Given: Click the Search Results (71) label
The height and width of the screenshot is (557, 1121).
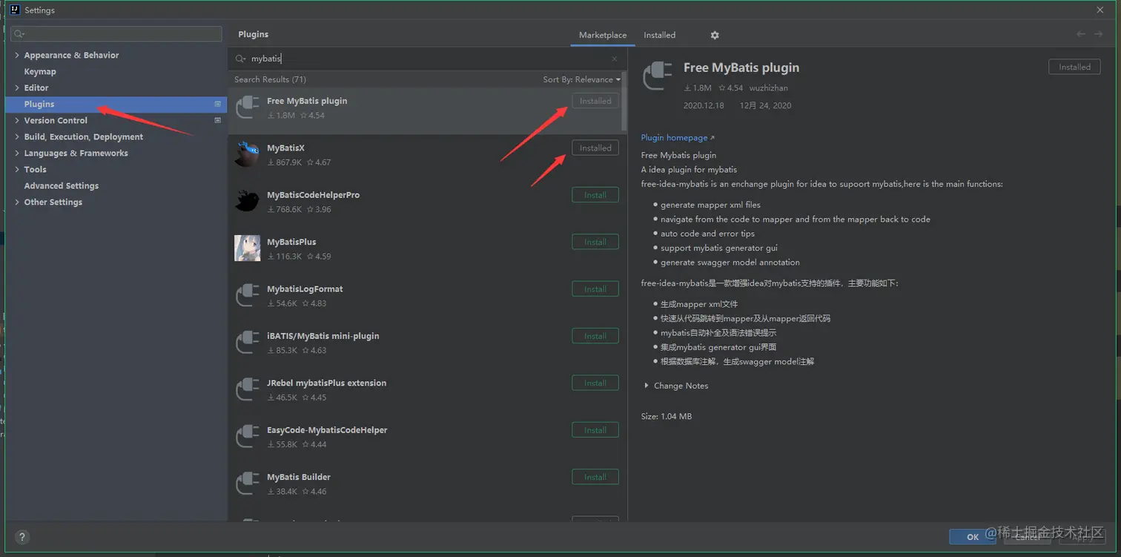Looking at the screenshot, I should [270, 79].
